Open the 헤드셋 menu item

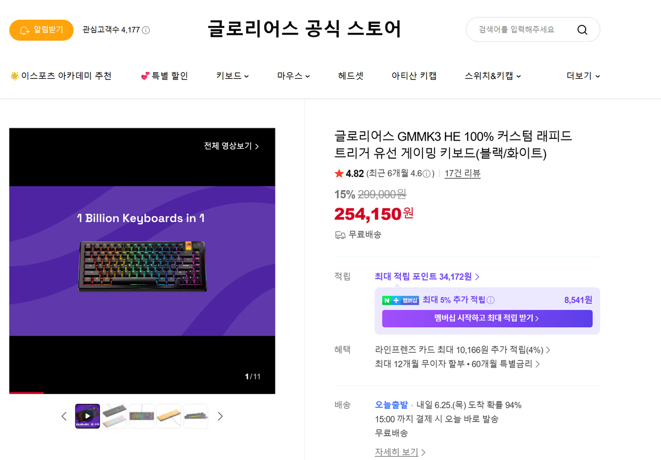pyautogui.click(x=351, y=76)
